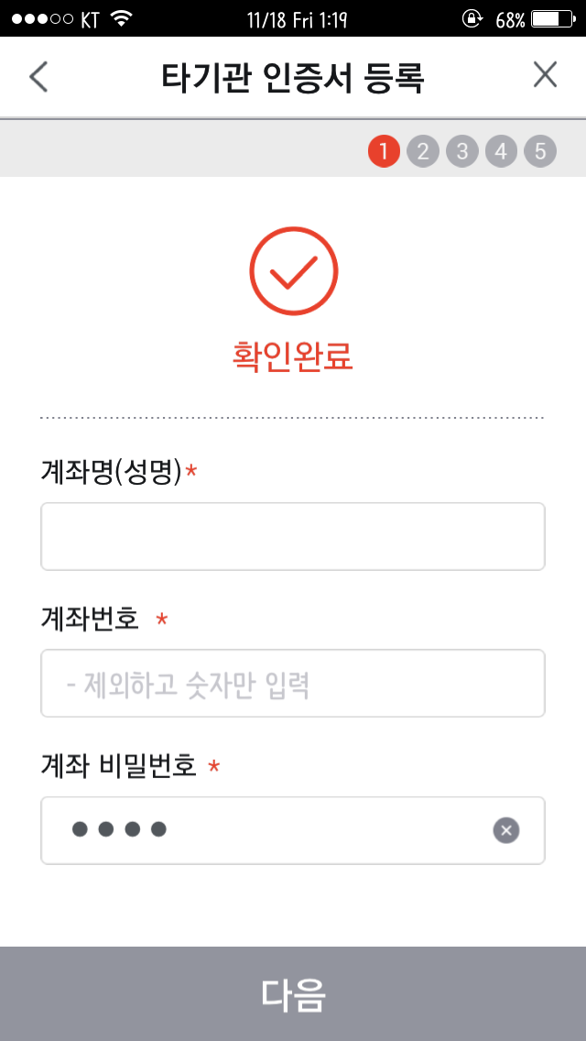Screen dimensions: 586x1041
Task: Select step 2 circle in progress bar
Action: tap(423, 151)
